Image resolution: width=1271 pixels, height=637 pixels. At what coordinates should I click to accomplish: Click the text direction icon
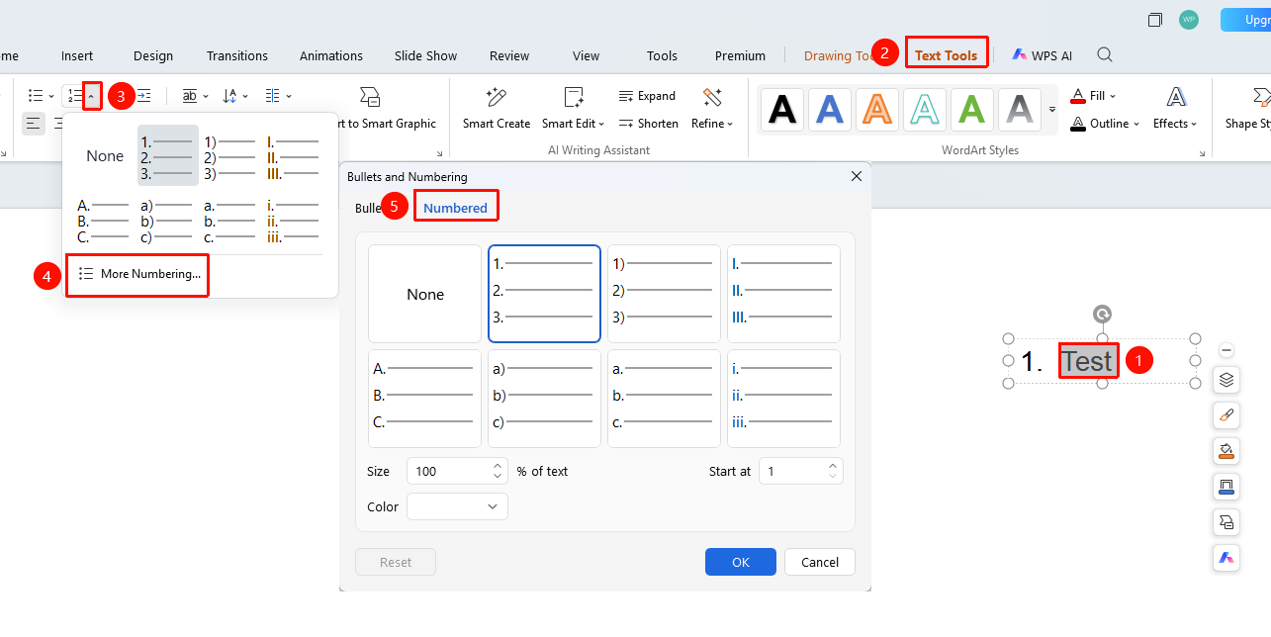click(x=190, y=96)
